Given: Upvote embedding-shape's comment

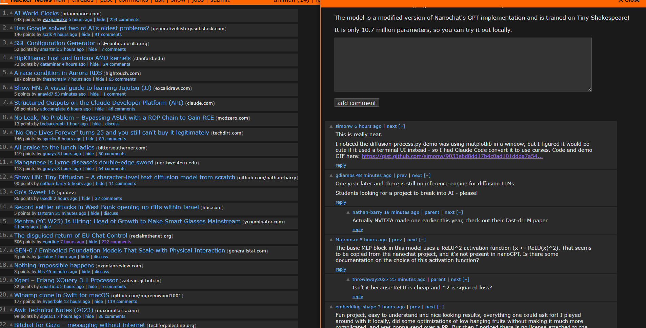Looking at the screenshot, I should (331, 307).
